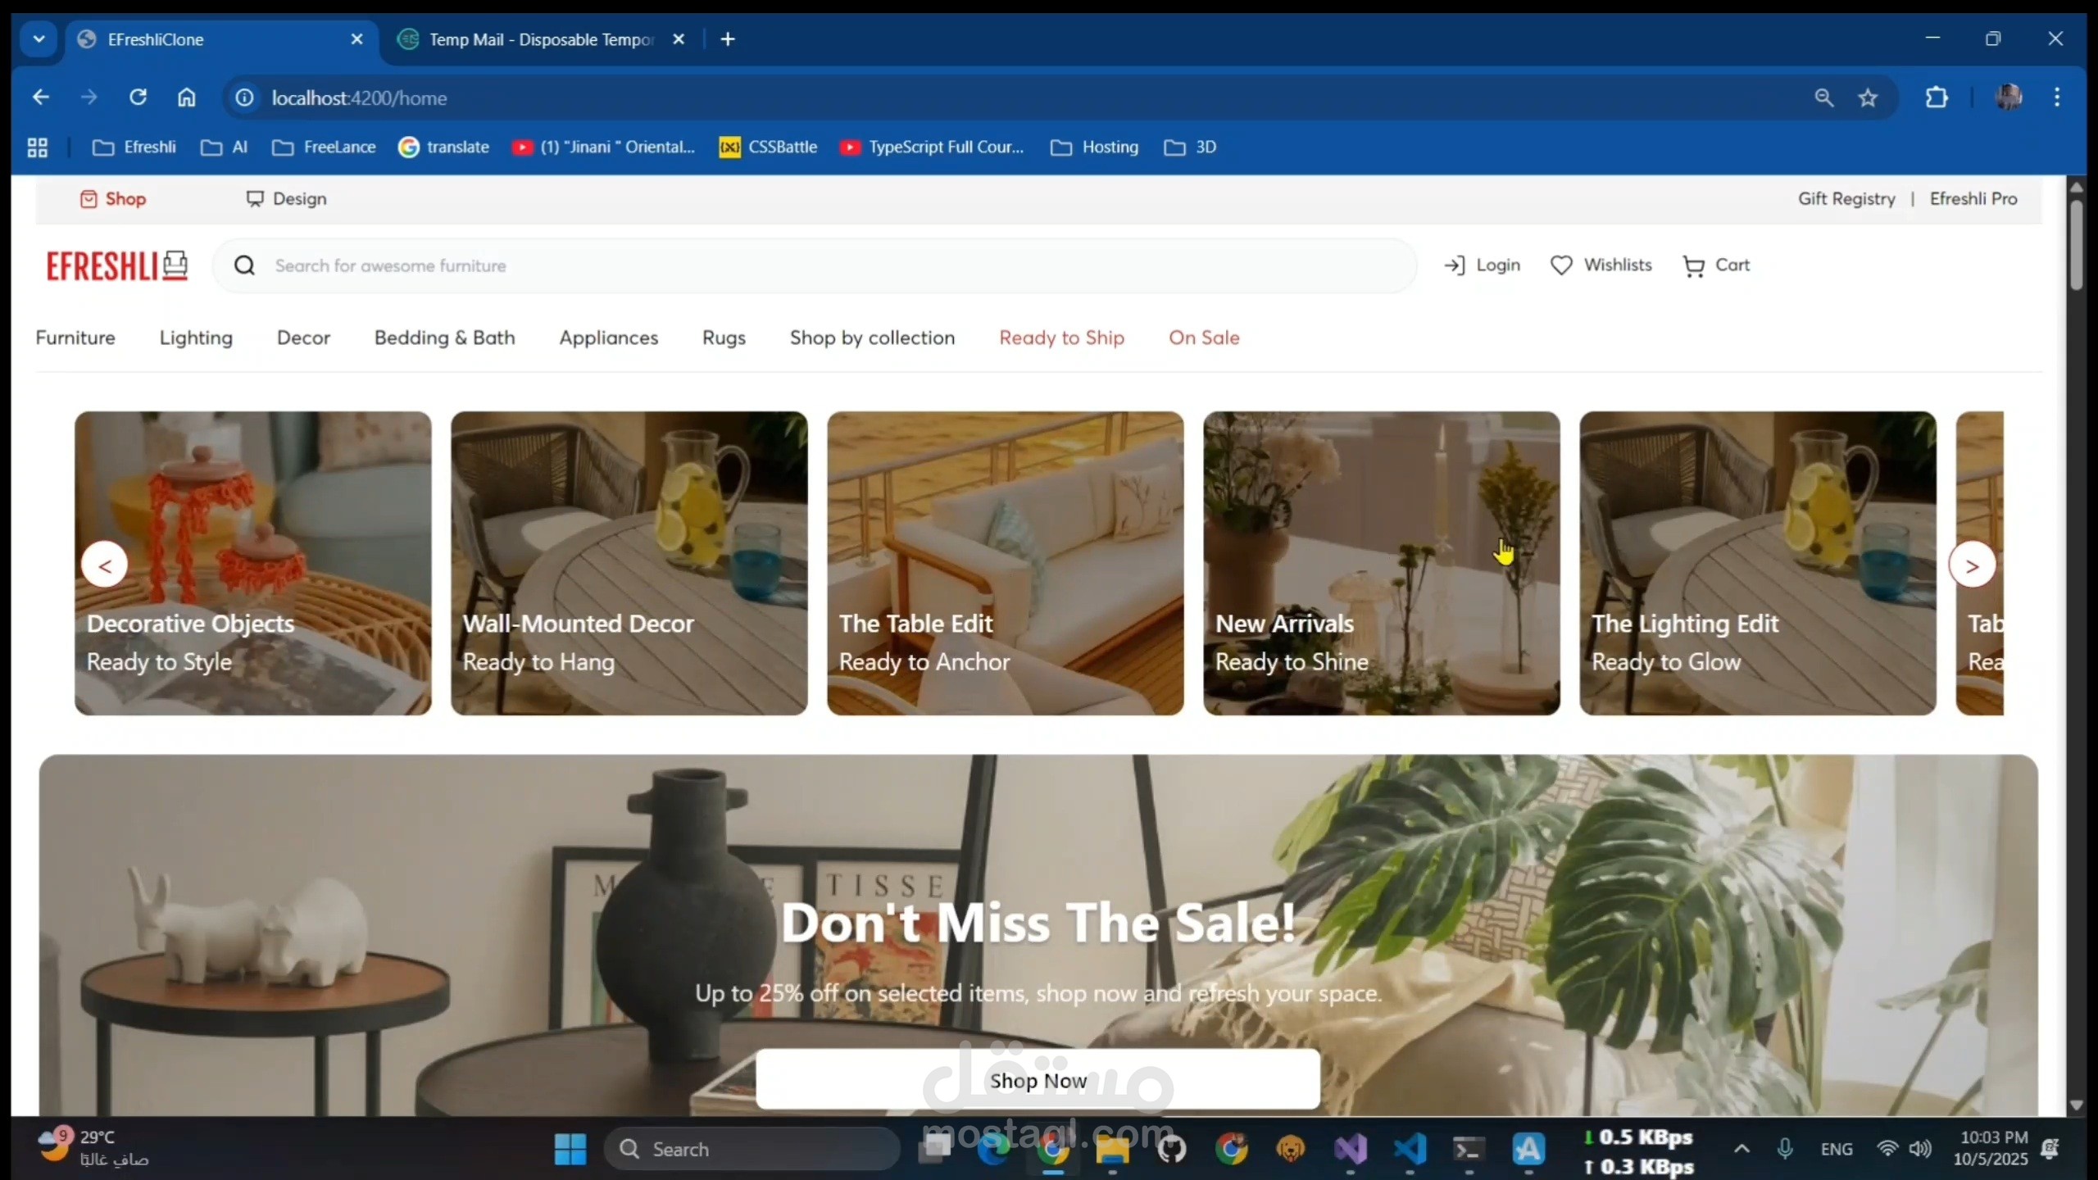The width and height of the screenshot is (2098, 1180).
Task: Expand the system tray hidden icons chevron
Action: [1742, 1149]
